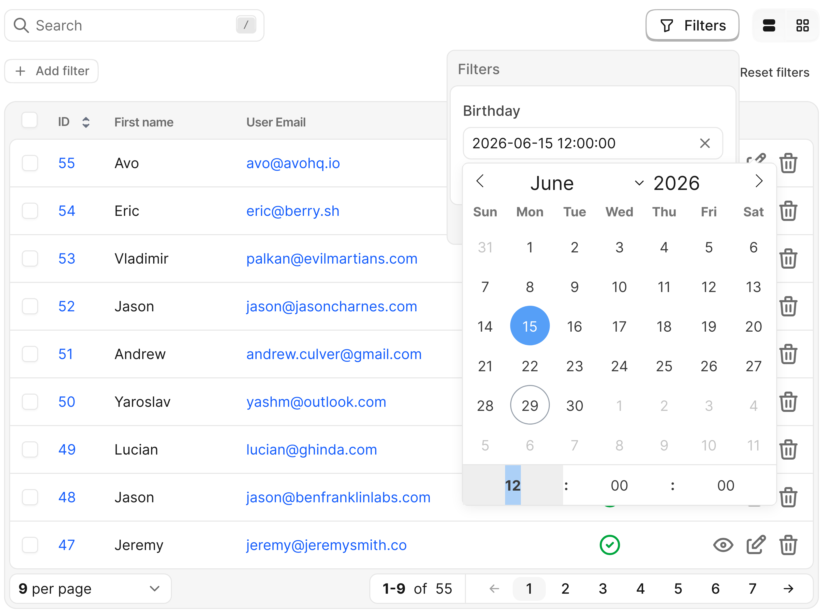Select the highlighted June 15 date
The image size is (823, 613).
coord(530,326)
